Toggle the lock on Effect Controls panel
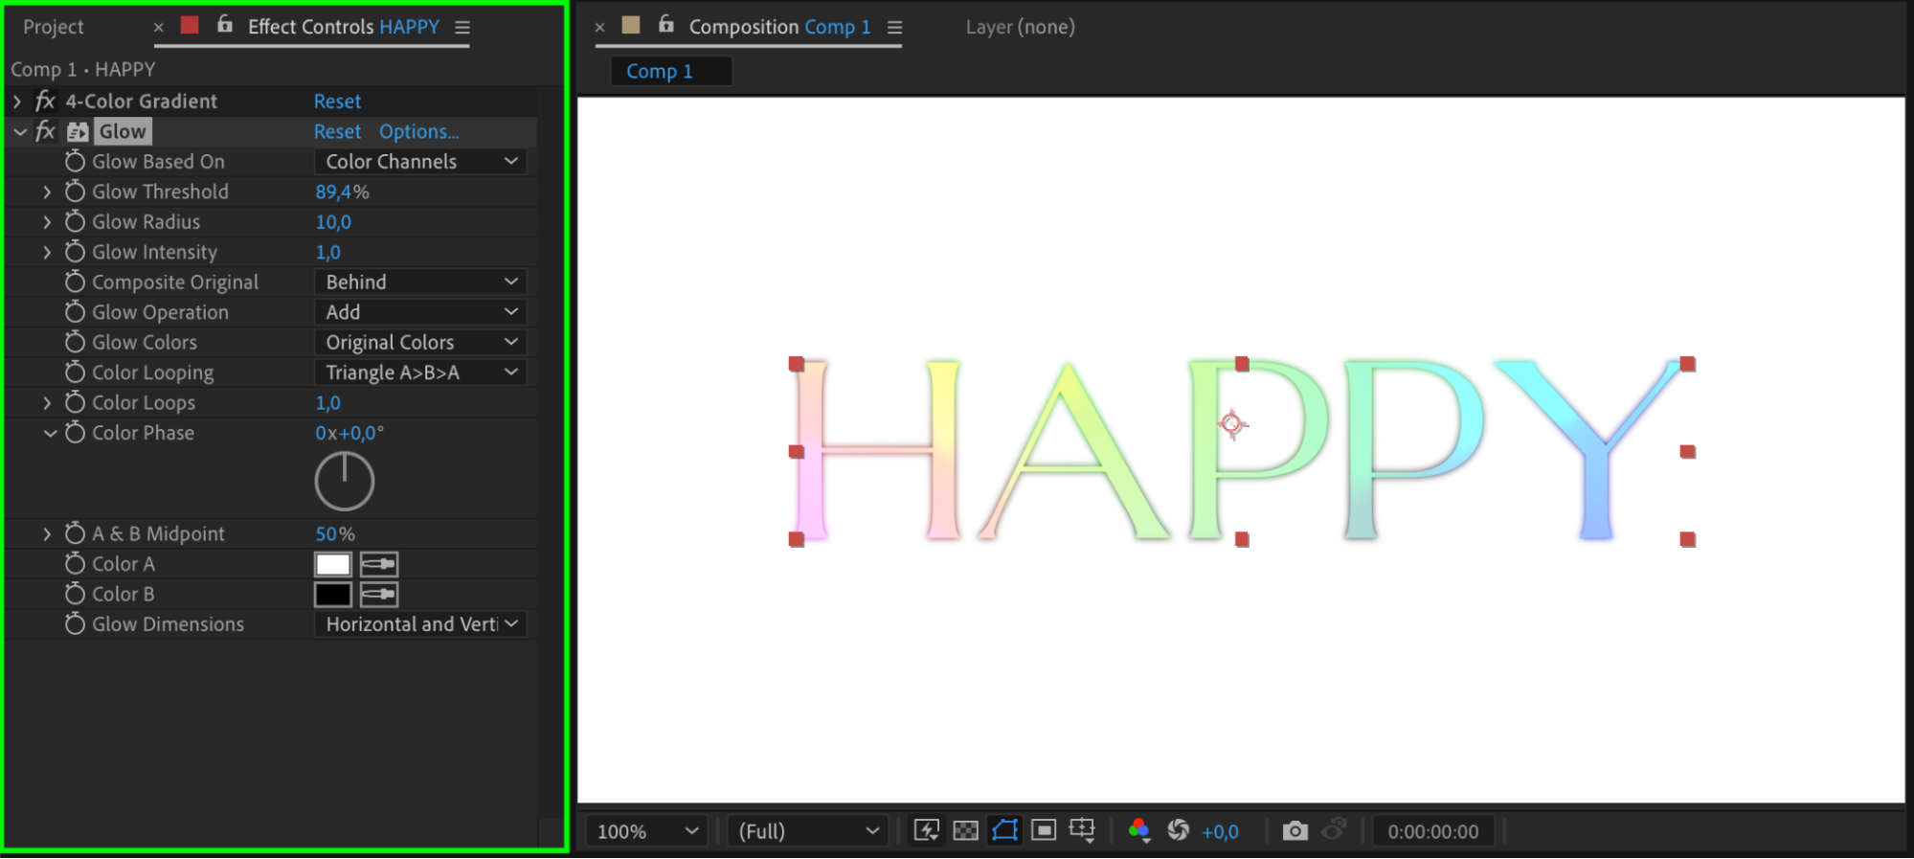 [x=225, y=26]
